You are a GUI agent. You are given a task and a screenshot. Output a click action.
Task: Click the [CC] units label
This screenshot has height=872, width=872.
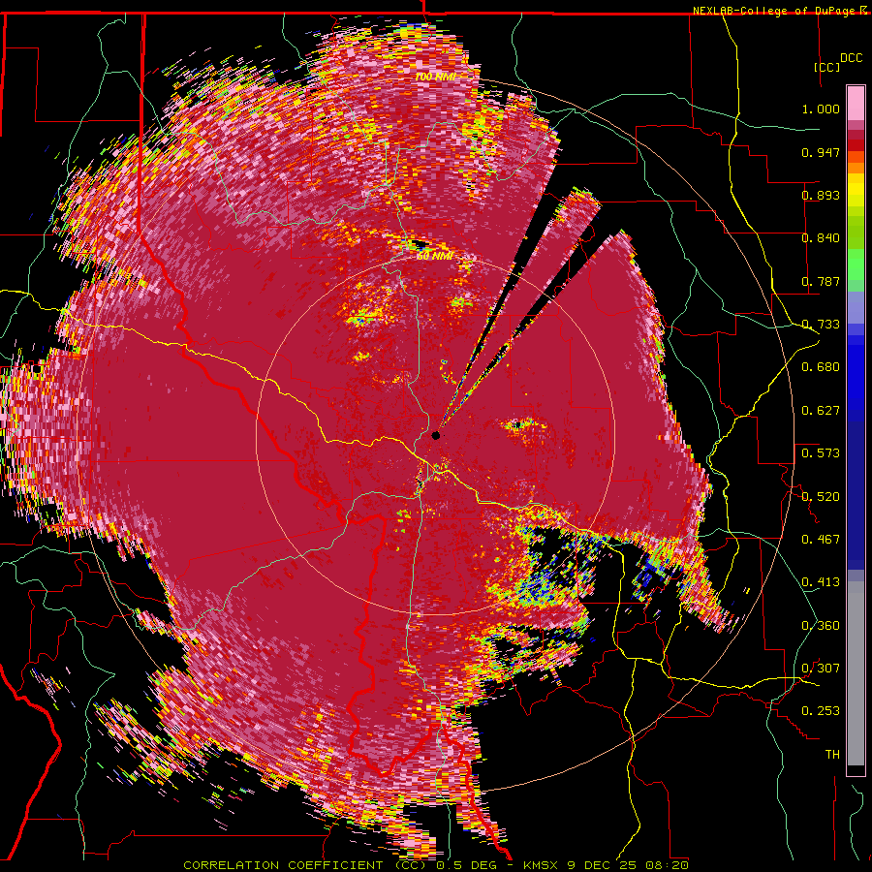pos(826,67)
